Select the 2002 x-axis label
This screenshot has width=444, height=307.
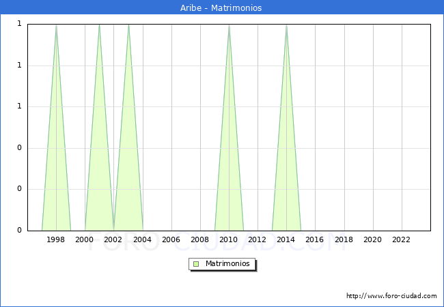coord(113,239)
